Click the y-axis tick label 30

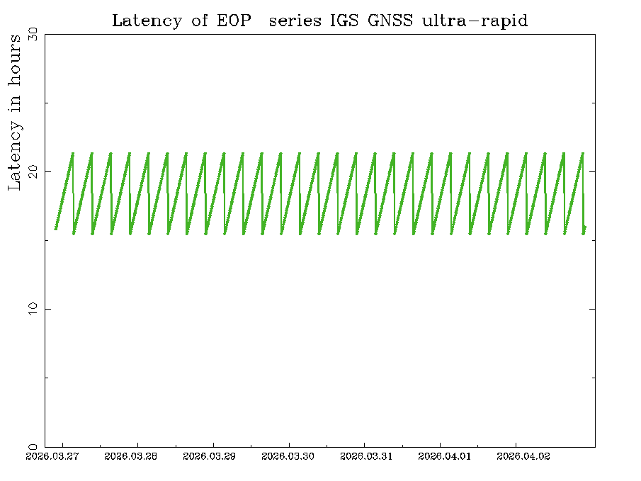pyautogui.click(x=32, y=35)
